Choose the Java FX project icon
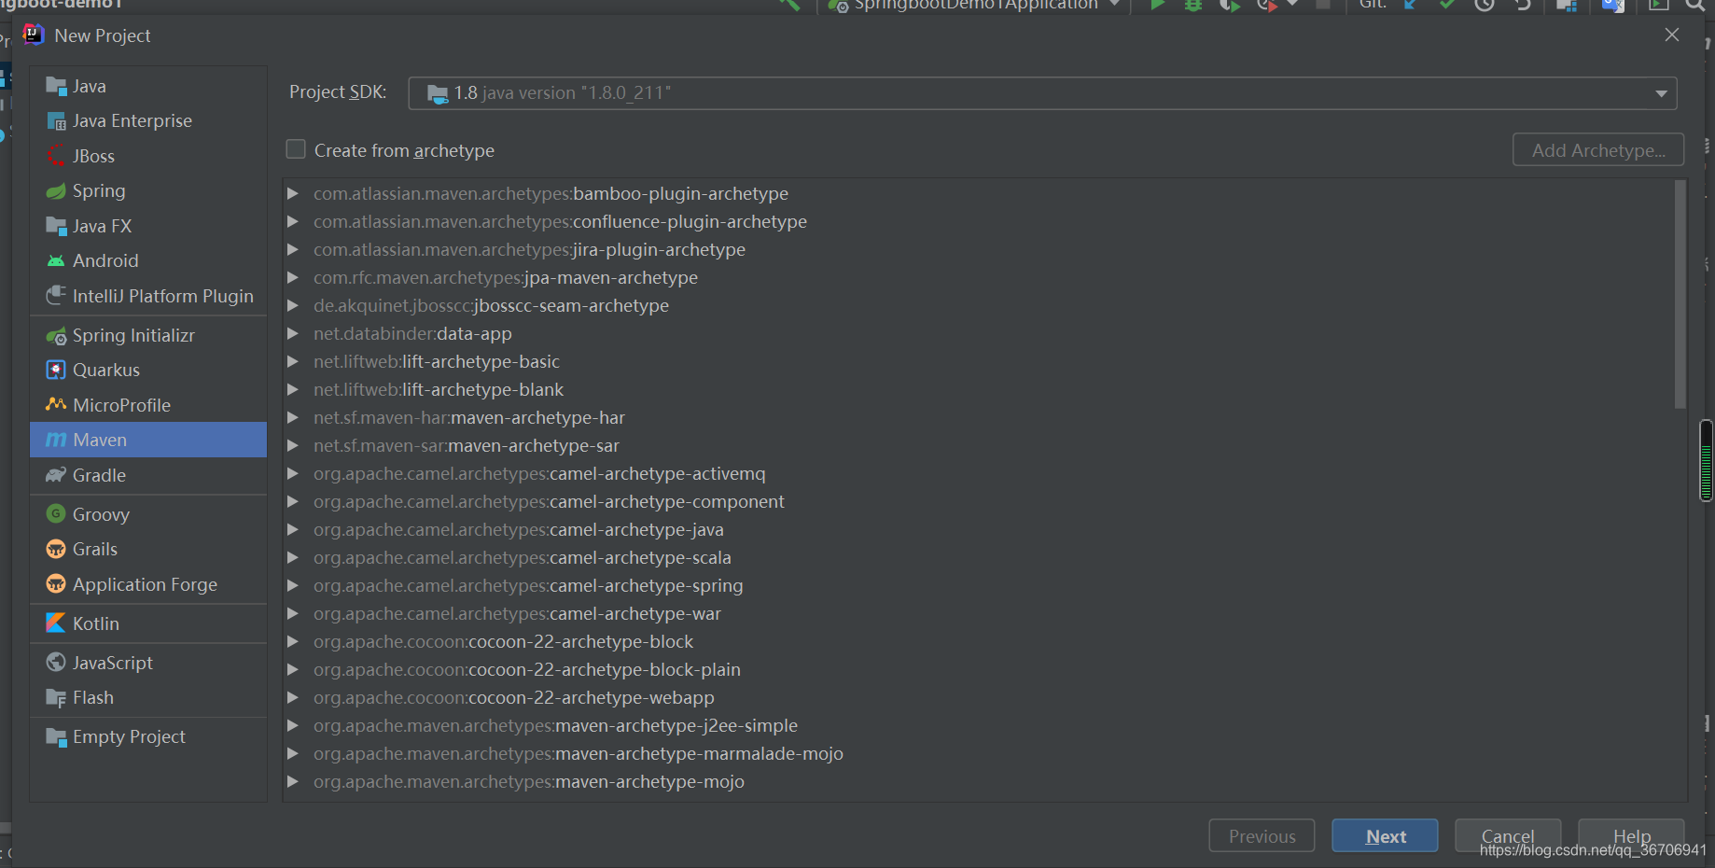This screenshot has width=1715, height=868. [56, 226]
